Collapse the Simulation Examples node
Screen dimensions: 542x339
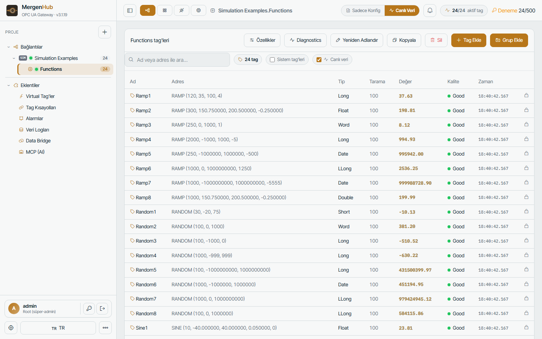pos(14,58)
